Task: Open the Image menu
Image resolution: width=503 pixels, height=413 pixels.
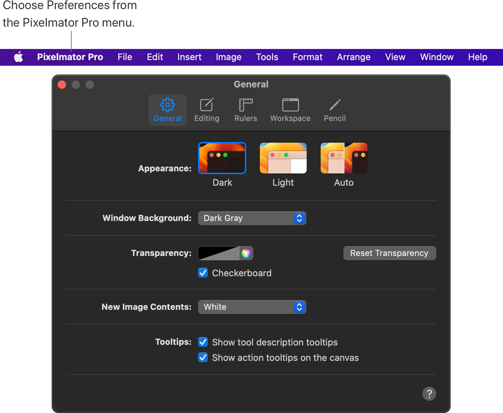Action: (228, 57)
